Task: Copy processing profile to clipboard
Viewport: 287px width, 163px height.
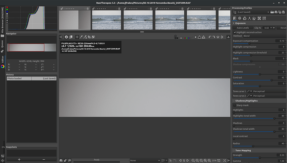Action: click(280, 12)
